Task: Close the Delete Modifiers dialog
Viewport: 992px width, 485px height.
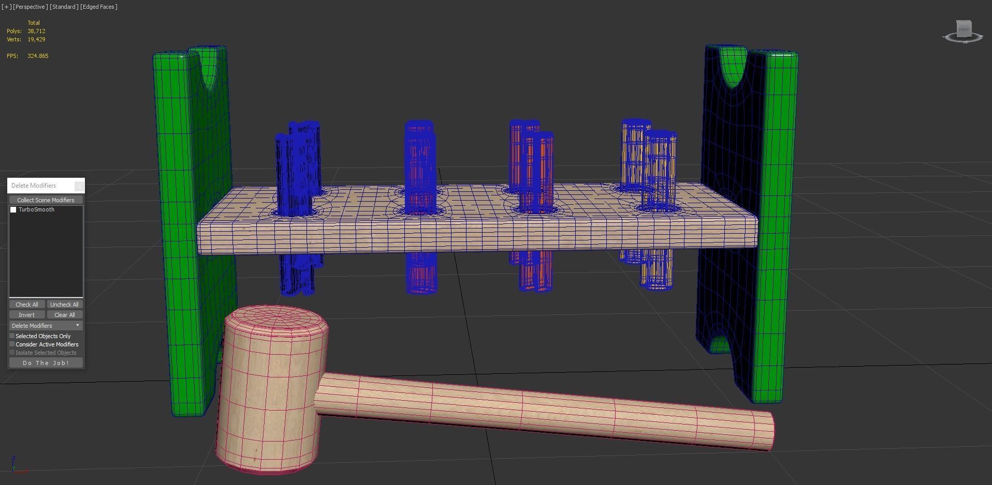Action: (79, 186)
